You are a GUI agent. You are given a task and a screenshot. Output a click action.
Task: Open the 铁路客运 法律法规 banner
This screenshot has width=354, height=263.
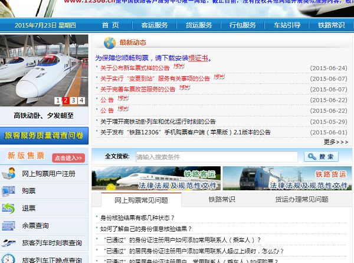[156, 178]
